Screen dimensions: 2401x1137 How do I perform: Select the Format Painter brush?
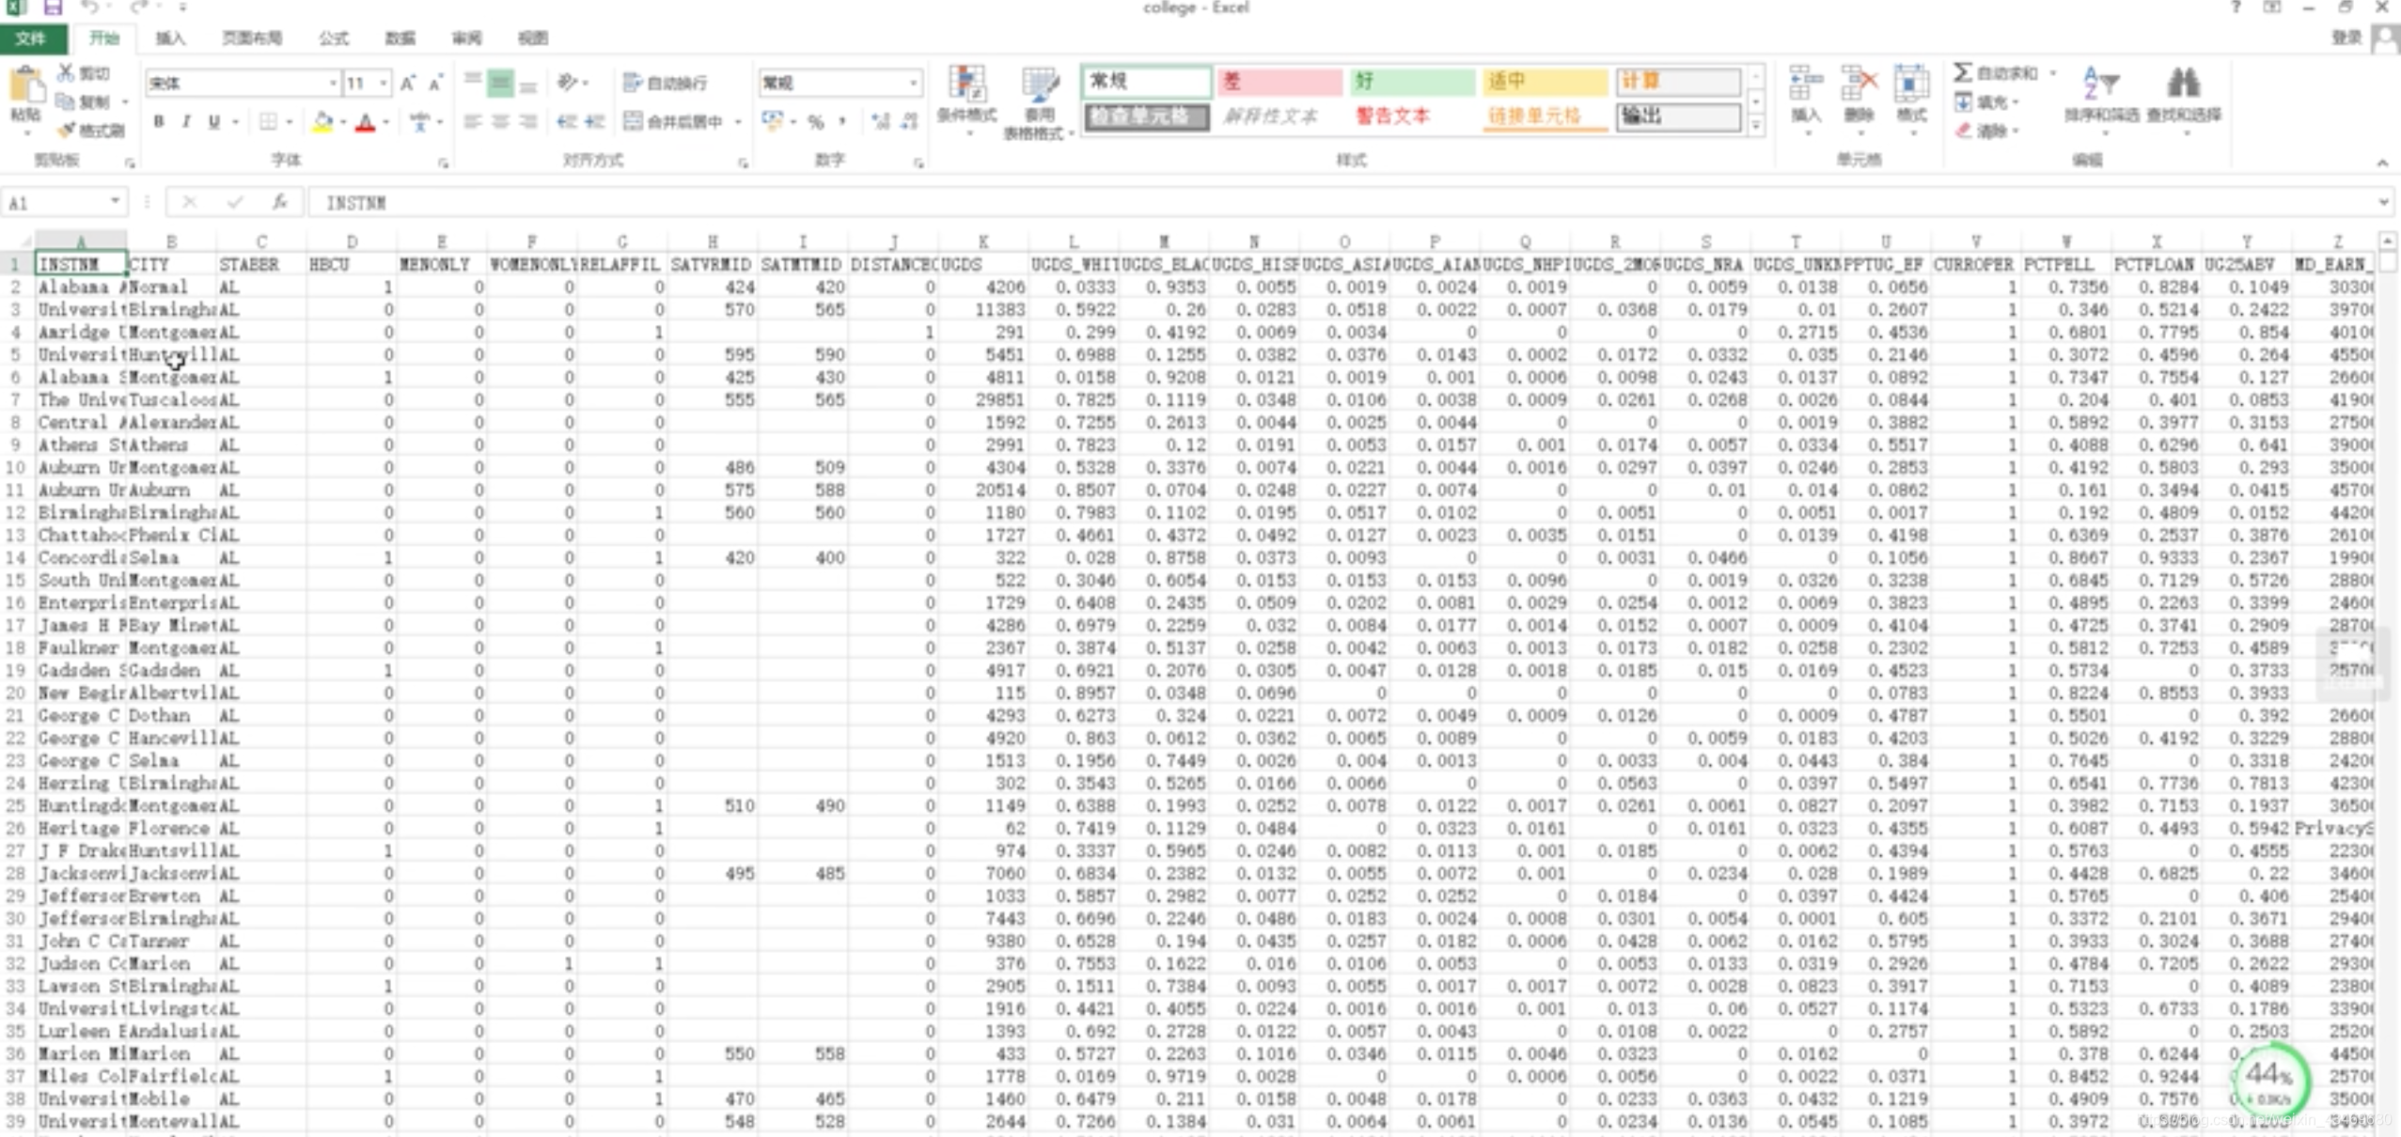(x=66, y=131)
